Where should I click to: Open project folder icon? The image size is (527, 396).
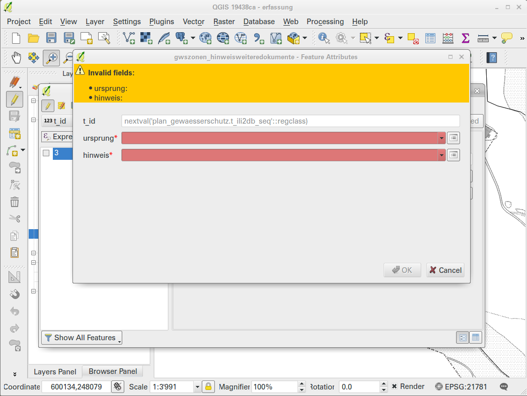pos(33,38)
